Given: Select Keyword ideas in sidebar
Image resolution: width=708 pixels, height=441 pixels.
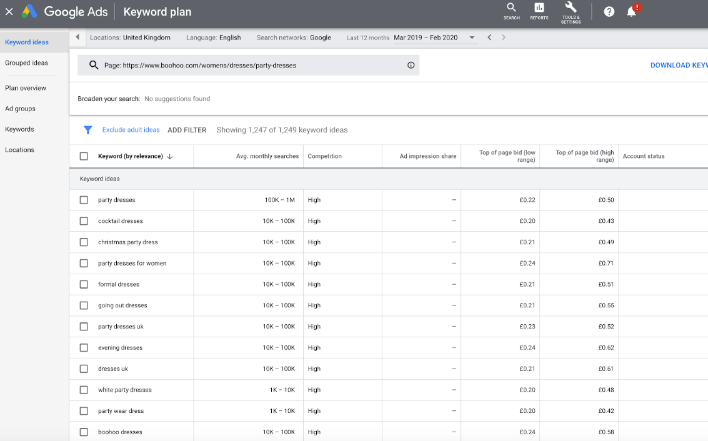Looking at the screenshot, I should [x=27, y=42].
